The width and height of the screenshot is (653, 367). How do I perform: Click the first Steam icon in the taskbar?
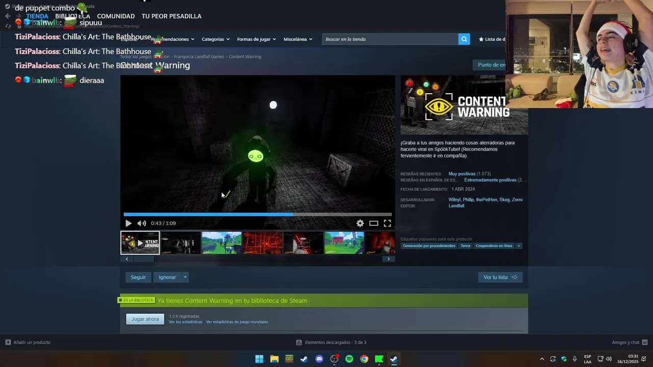point(304,359)
